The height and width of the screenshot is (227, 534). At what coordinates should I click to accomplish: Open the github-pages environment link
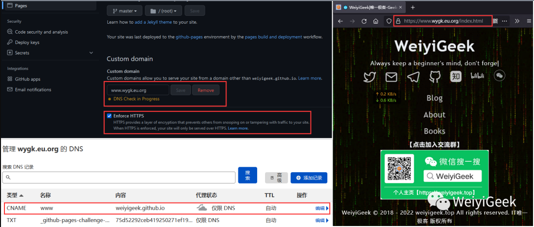pos(189,37)
